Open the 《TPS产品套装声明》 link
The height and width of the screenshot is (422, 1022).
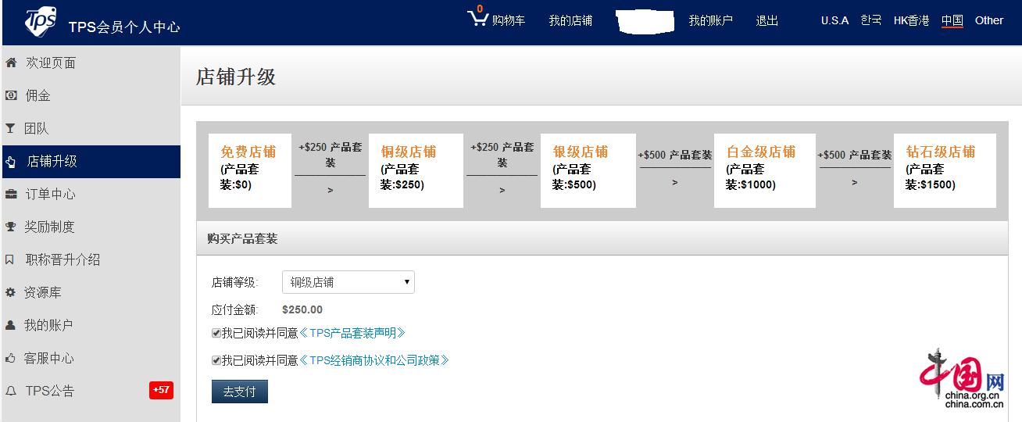coord(352,333)
